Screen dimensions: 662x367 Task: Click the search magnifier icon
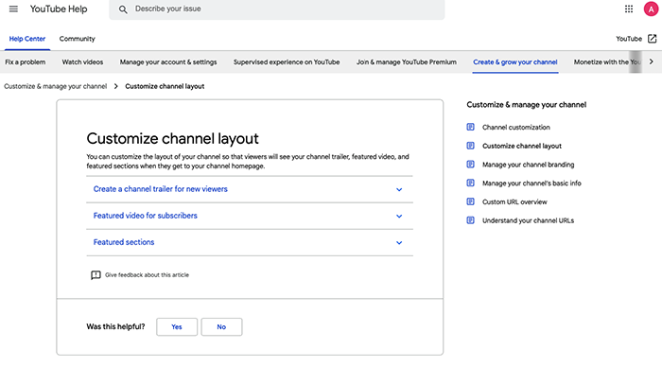point(123,9)
